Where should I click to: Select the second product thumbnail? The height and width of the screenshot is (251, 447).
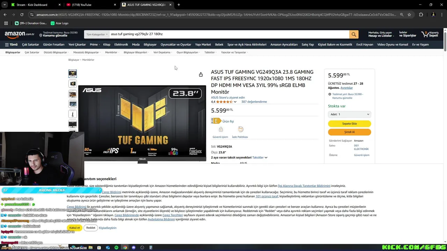[73, 84]
